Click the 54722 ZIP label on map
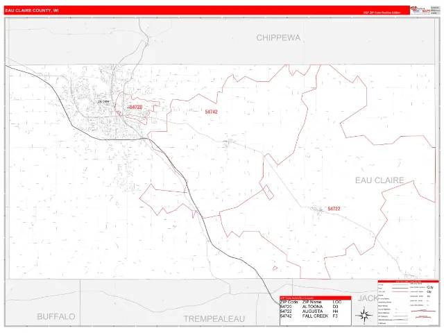 [x=334, y=209]
